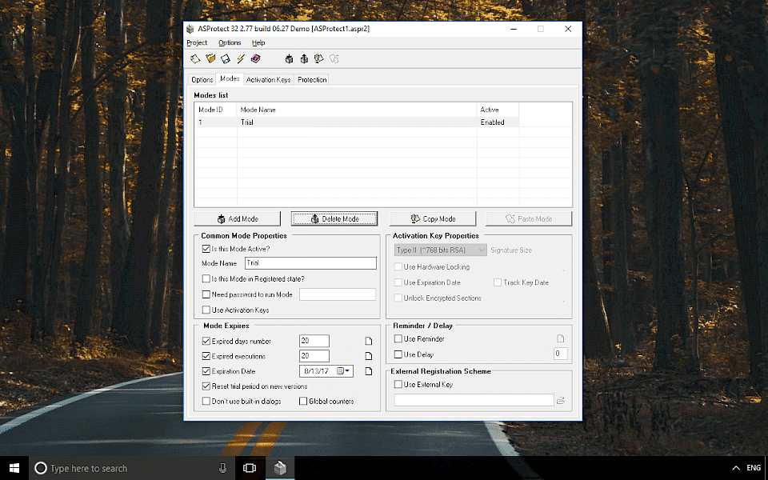Click the 'Unlock Encrypted Sections' checkbox
This screenshot has height=480, width=768.
[x=398, y=298]
